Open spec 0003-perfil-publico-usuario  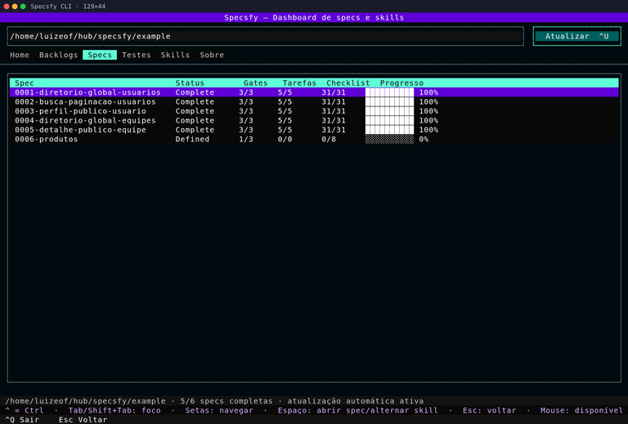point(314,111)
